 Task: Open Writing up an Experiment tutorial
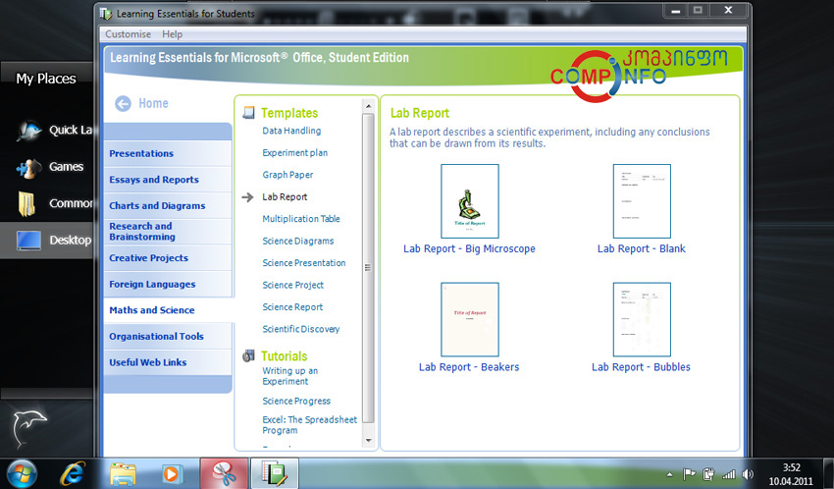click(x=289, y=376)
